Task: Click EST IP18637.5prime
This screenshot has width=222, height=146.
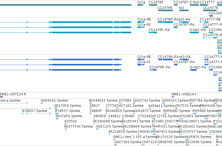Action: click(x=35, y=111)
